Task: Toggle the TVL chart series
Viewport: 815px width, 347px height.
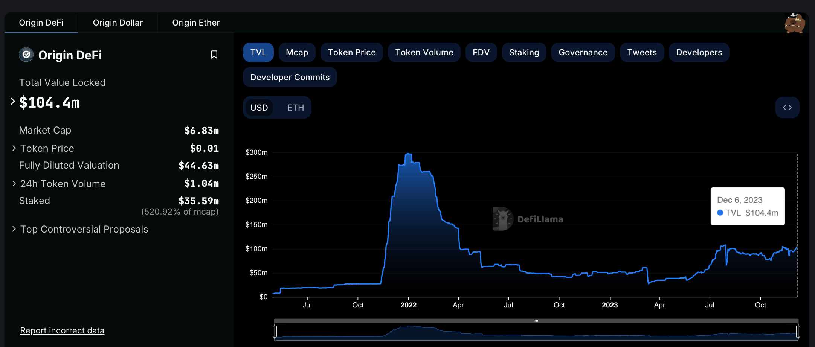Action: point(258,52)
